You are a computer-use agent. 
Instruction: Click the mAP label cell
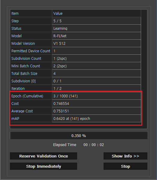(x=31, y=119)
